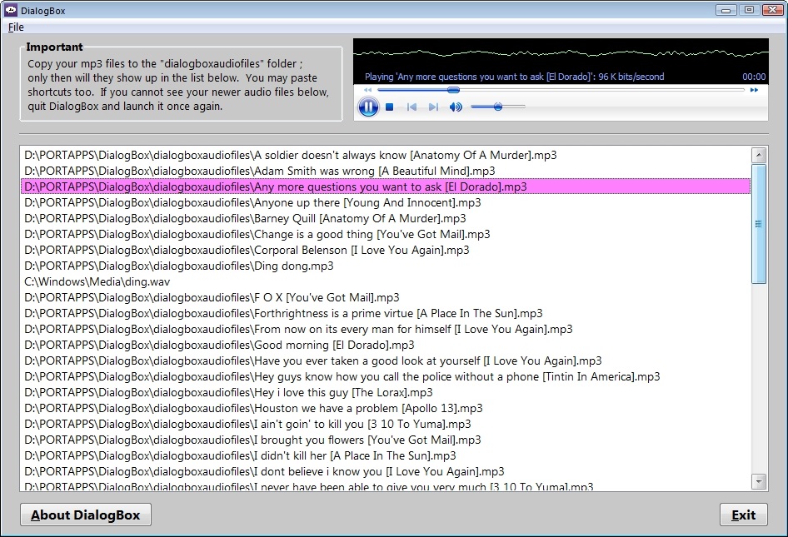The image size is (788, 537).
Task: Minimize the DialogBox window
Action: (x=726, y=10)
